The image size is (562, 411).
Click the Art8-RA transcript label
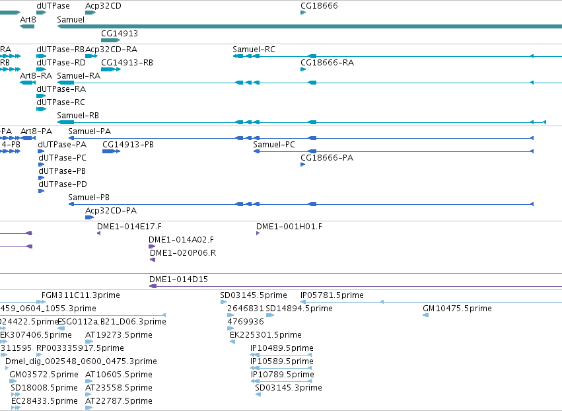[36, 76]
